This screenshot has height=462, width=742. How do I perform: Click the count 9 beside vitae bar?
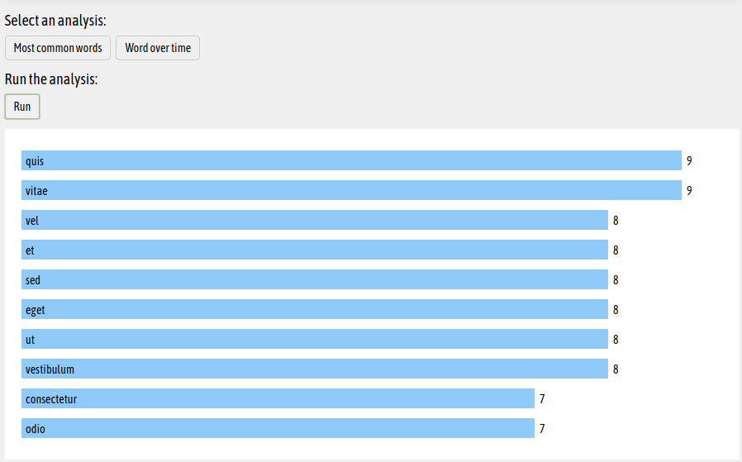[689, 191]
